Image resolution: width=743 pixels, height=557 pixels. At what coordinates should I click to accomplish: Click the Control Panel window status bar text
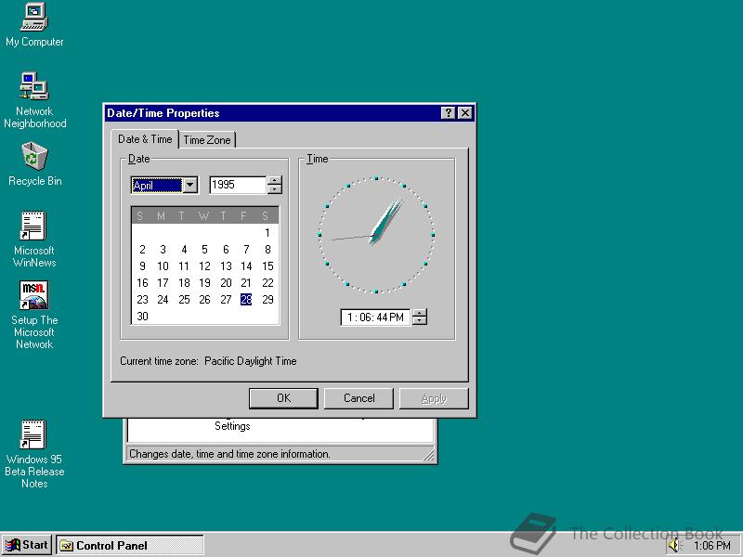click(229, 454)
